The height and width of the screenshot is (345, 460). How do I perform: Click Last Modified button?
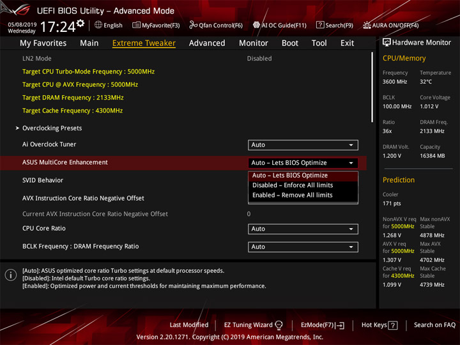(189, 325)
